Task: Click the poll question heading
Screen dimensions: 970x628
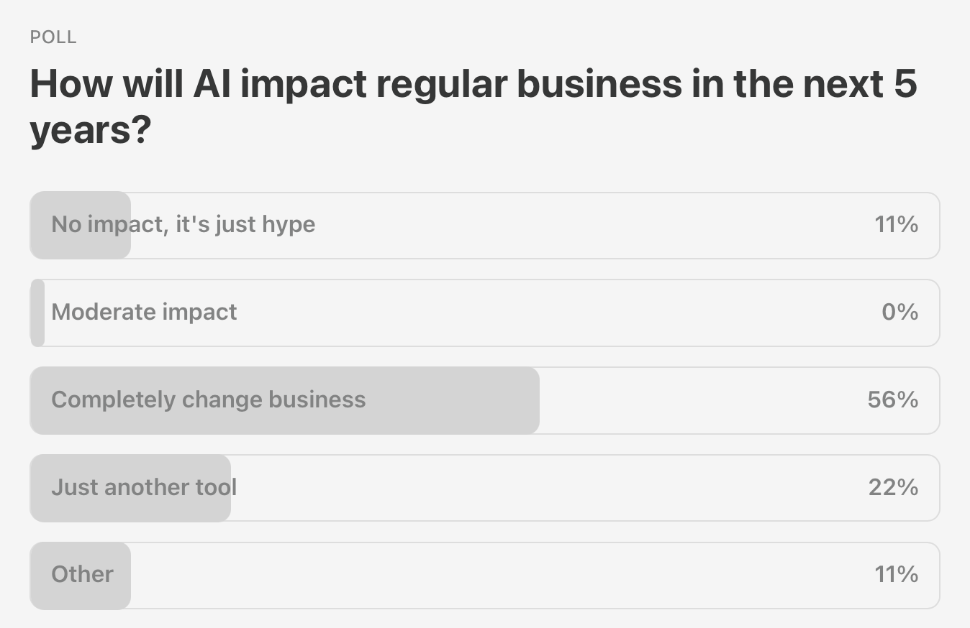Action: click(x=473, y=107)
